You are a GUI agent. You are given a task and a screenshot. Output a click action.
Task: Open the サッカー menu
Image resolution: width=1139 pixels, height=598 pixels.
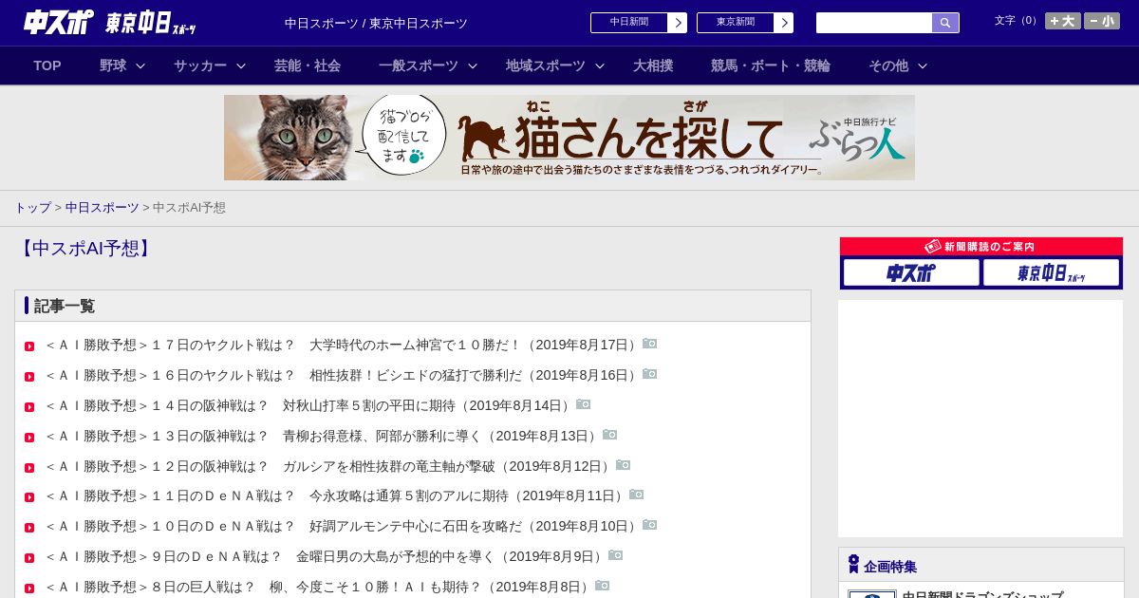coord(200,65)
